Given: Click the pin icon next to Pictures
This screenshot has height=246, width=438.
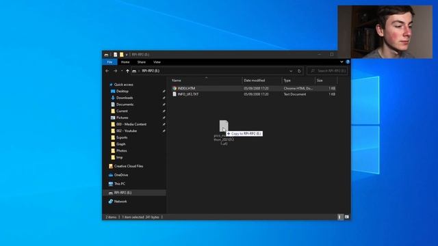Looking at the screenshot, I should [x=164, y=118].
